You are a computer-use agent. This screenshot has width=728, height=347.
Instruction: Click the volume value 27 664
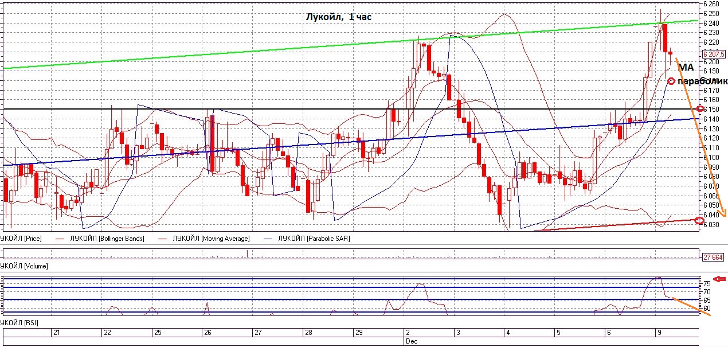pyautogui.click(x=714, y=258)
